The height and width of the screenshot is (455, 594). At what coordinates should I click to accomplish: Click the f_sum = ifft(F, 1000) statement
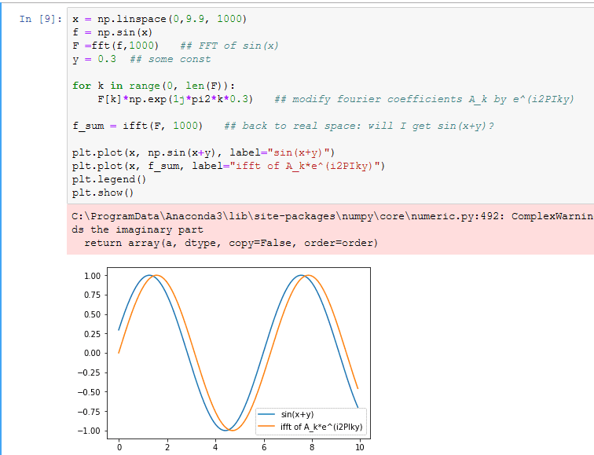coord(137,126)
